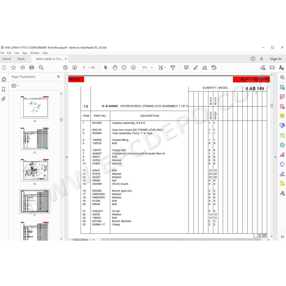This screenshot has height=286, width=286.
Task: Click the thumbnails panel vertical scrollbar
Action: tap(61, 120)
